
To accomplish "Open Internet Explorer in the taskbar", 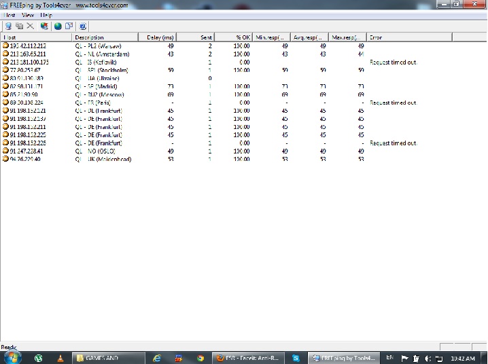I will (x=158, y=357).
